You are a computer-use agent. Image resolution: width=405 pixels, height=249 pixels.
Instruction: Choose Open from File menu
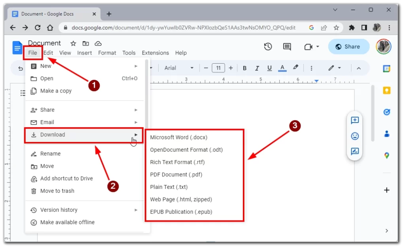(85, 78)
